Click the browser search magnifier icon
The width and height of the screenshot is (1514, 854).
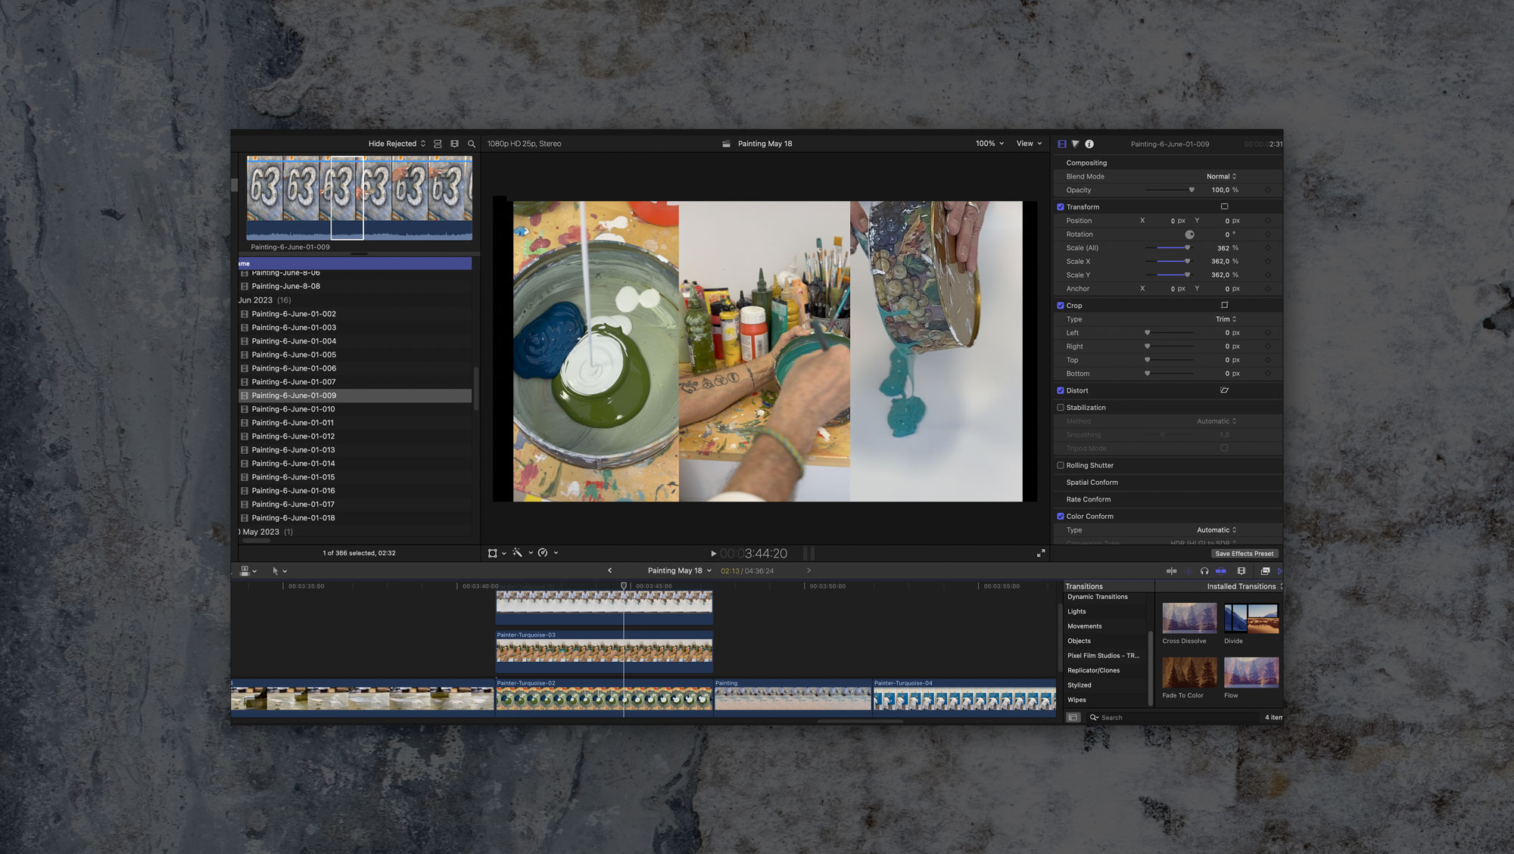(472, 144)
